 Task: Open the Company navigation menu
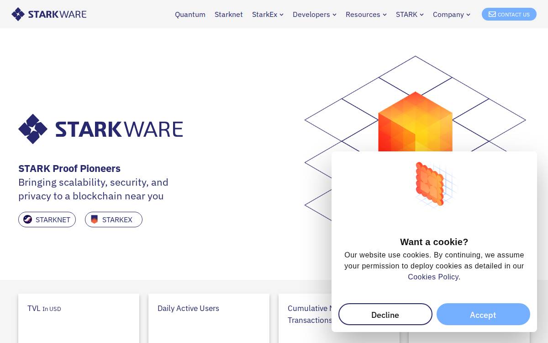coord(451,14)
